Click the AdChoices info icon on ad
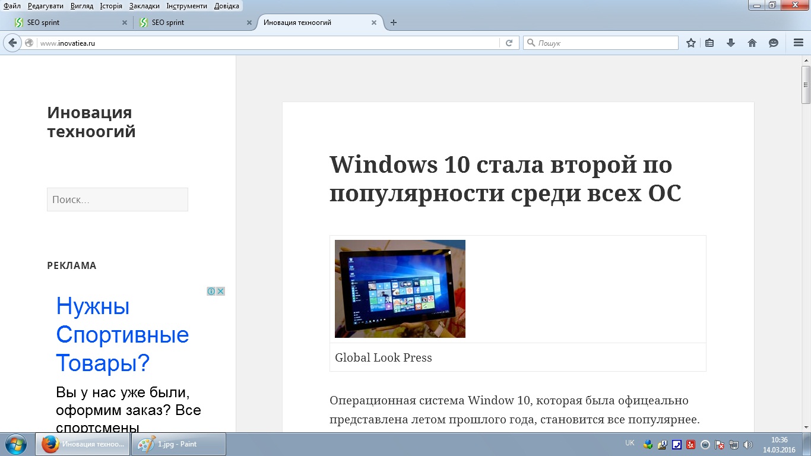811x456 pixels. point(211,291)
